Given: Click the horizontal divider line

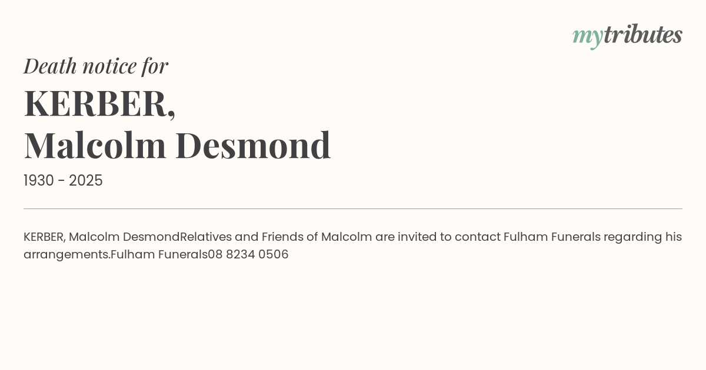Looking at the screenshot, I should [353, 208].
